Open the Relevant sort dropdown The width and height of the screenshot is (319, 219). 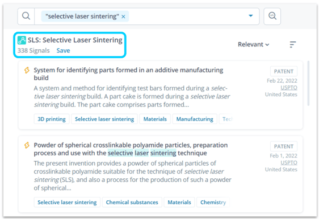pyautogui.click(x=254, y=44)
